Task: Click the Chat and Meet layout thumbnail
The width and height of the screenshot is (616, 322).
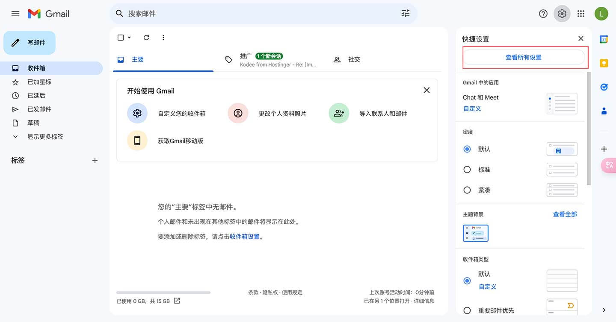Action: point(562,104)
